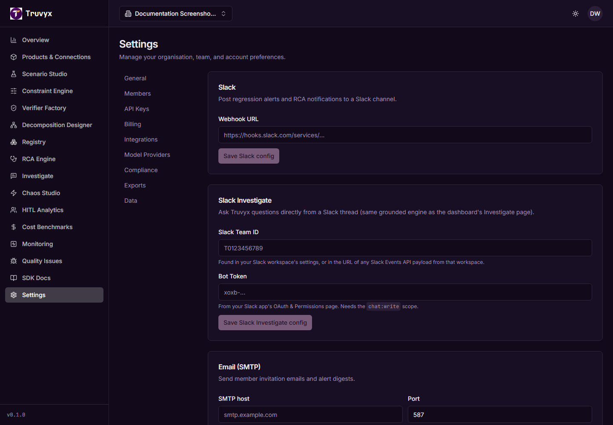Select the Integrations settings tab
The height and width of the screenshot is (425, 613).
click(141, 139)
